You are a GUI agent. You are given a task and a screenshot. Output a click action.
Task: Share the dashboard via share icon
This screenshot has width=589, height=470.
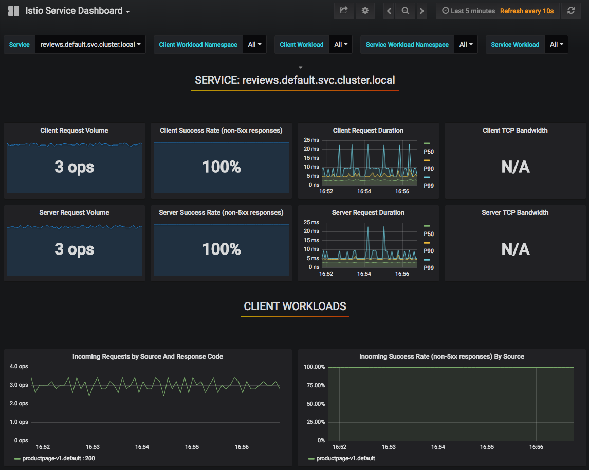point(344,10)
